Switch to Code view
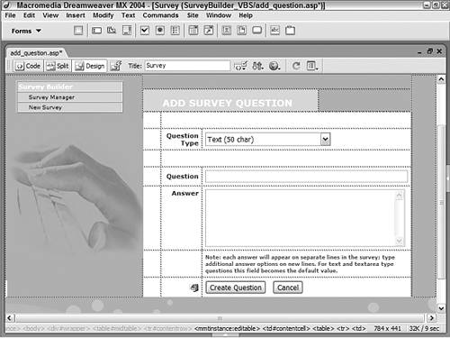 (28, 66)
